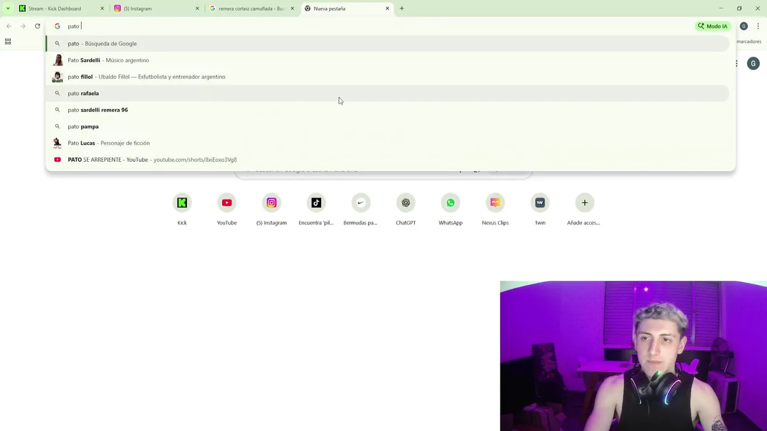Select 'pato sardelli remera 96' suggestion

coord(387,110)
